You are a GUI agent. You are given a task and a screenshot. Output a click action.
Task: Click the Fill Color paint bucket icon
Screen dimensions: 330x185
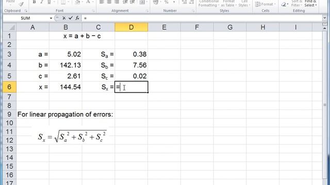(77, 2)
